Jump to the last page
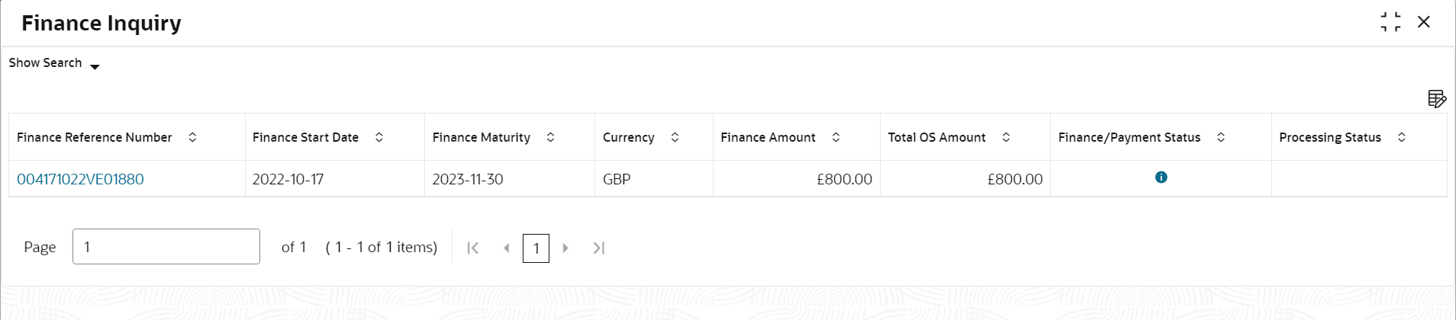Image resolution: width=1456 pixels, height=320 pixels. pyautogui.click(x=599, y=248)
